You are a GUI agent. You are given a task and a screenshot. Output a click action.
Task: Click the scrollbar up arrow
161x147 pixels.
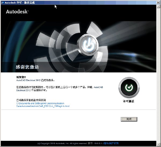pos(158,6)
